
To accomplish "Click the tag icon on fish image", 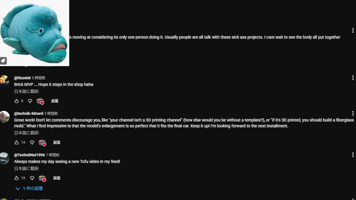I will point(3,61).
